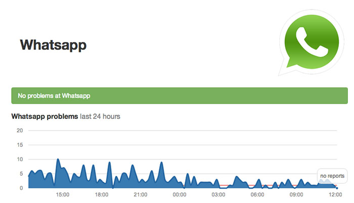Click the last data point dot at 12:00
The image size is (354, 203).
click(337, 188)
